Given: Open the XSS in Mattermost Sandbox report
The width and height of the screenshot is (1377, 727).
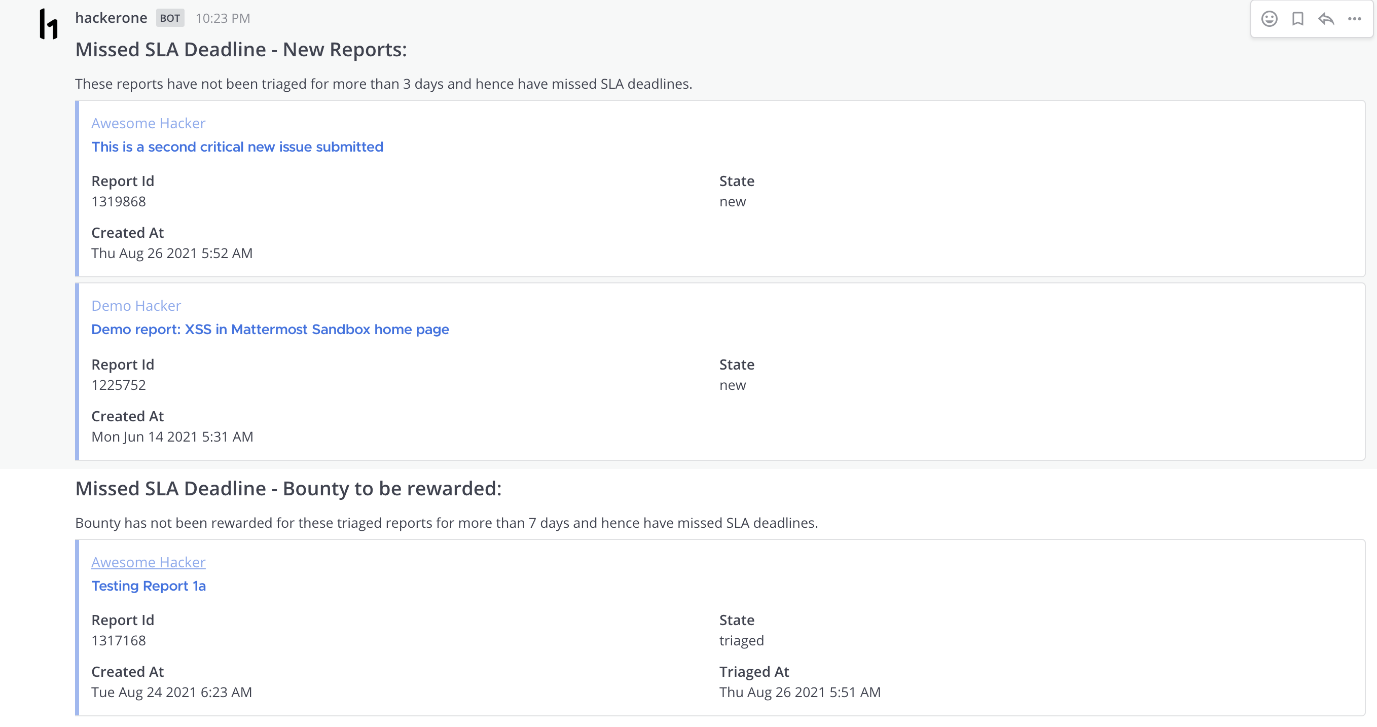Looking at the screenshot, I should click(270, 329).
